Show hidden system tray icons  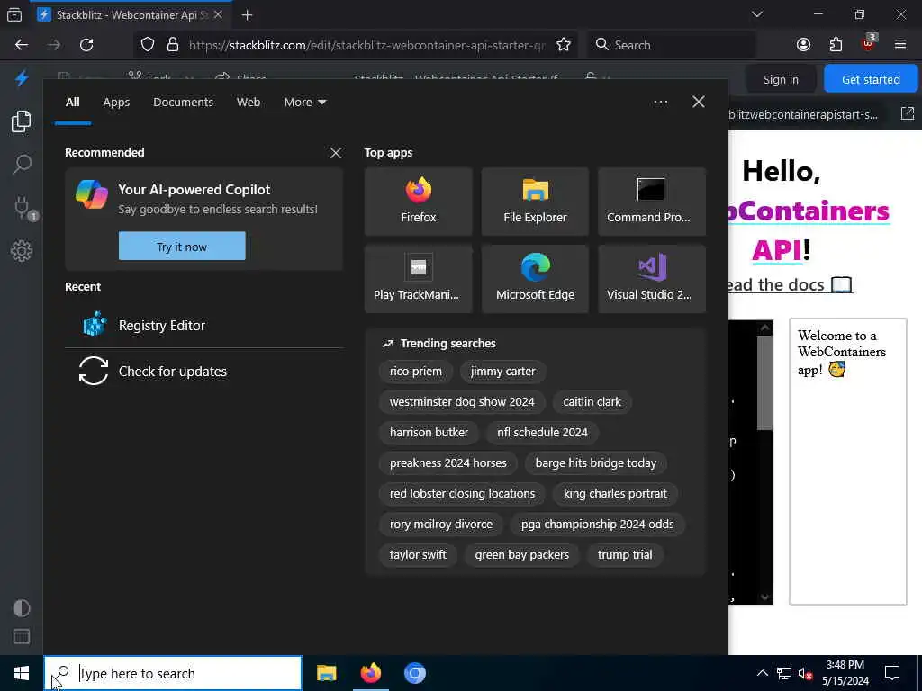(762, 673)
